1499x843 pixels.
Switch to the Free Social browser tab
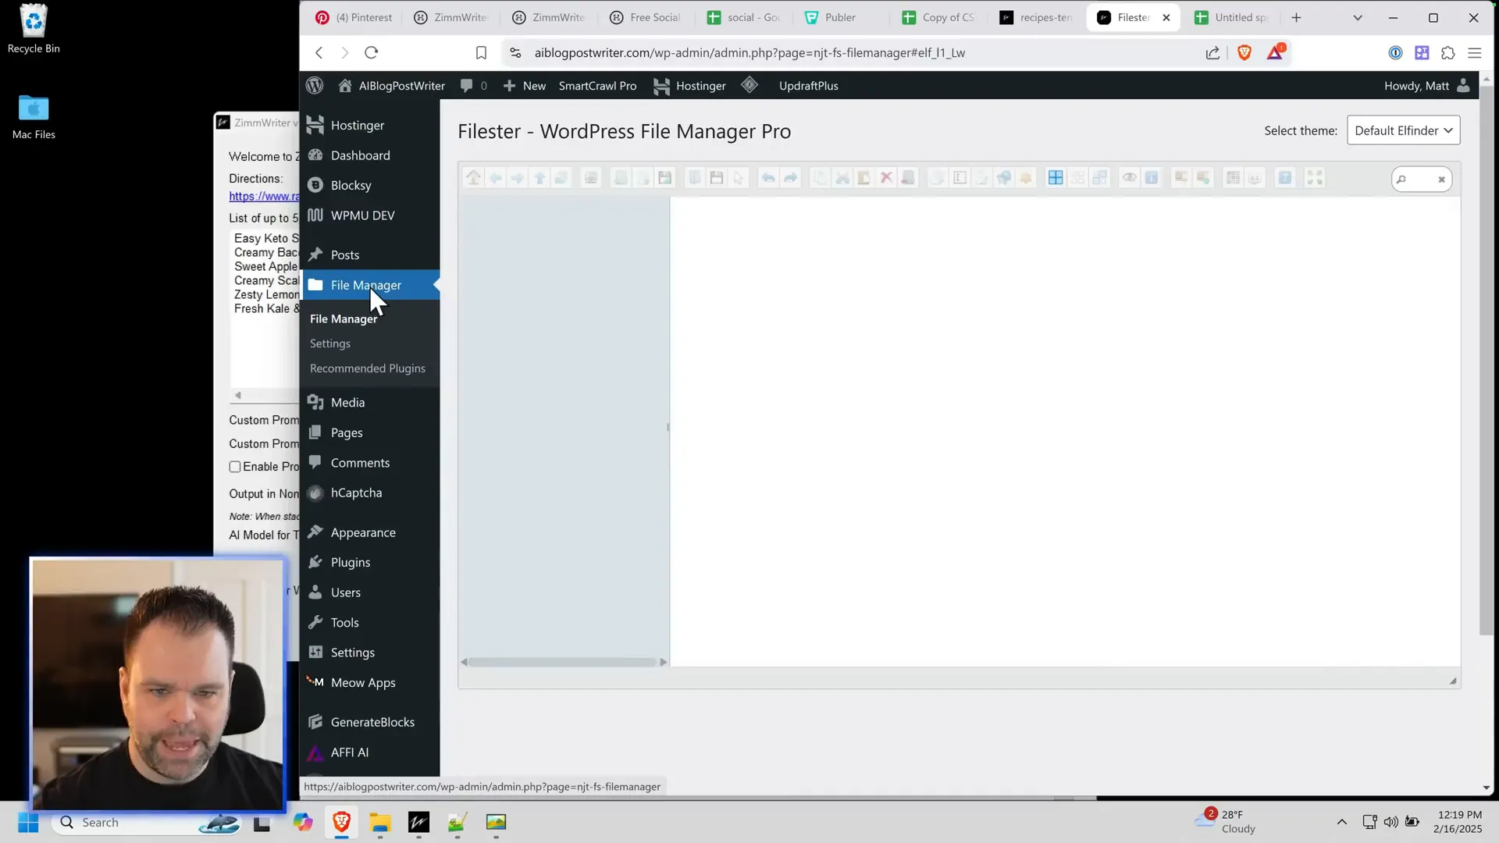[645, 17]
